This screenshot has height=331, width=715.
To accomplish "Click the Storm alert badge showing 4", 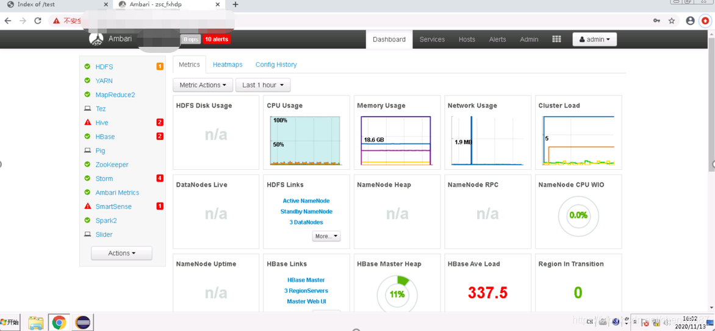I will (160, 178).
